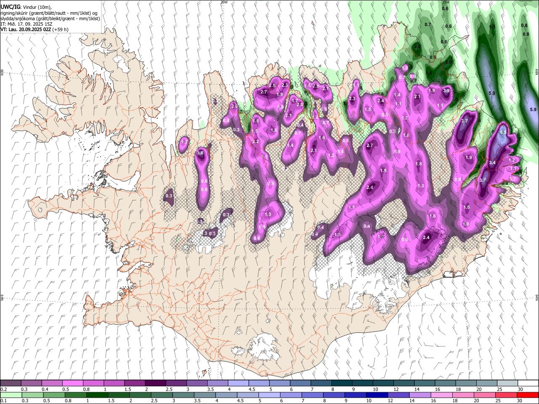Click the 5.0 precipitation value on the map
The image size is (539, 404).
coord(491,93)
